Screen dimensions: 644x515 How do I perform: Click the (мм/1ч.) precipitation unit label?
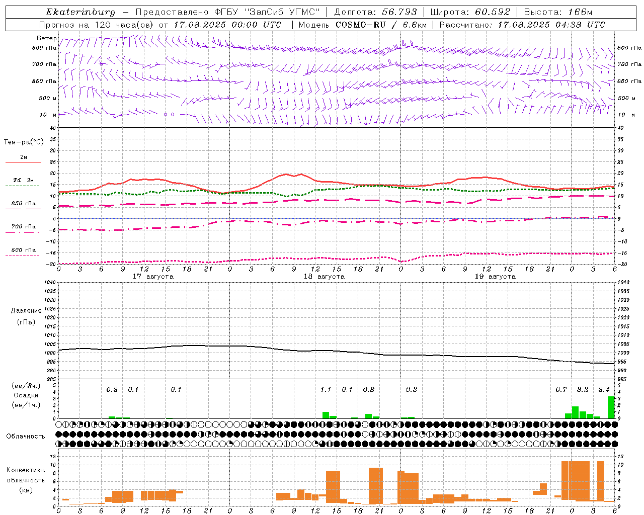click(26, 405)
